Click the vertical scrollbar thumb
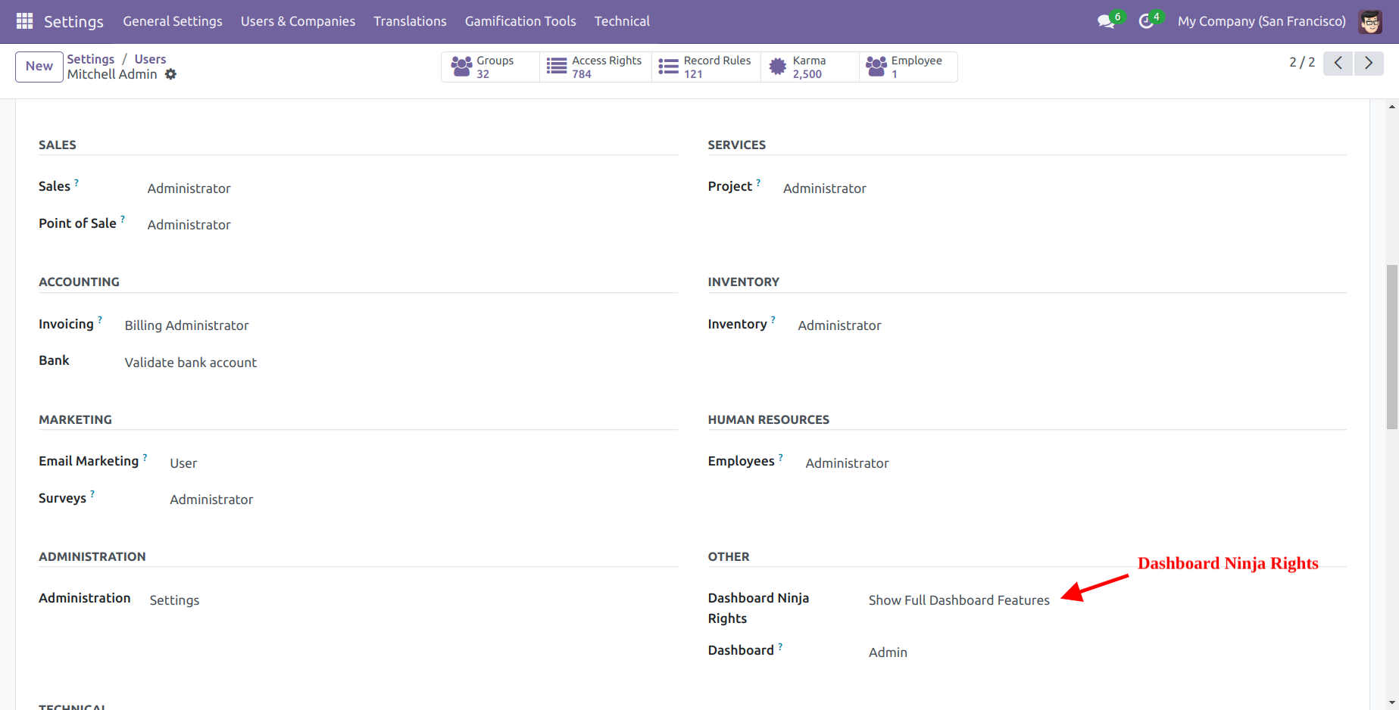 click(1391, 347)
